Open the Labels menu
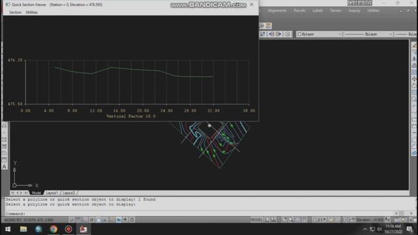The height and width of the screenshot is (235, 418). pos(317,10)
